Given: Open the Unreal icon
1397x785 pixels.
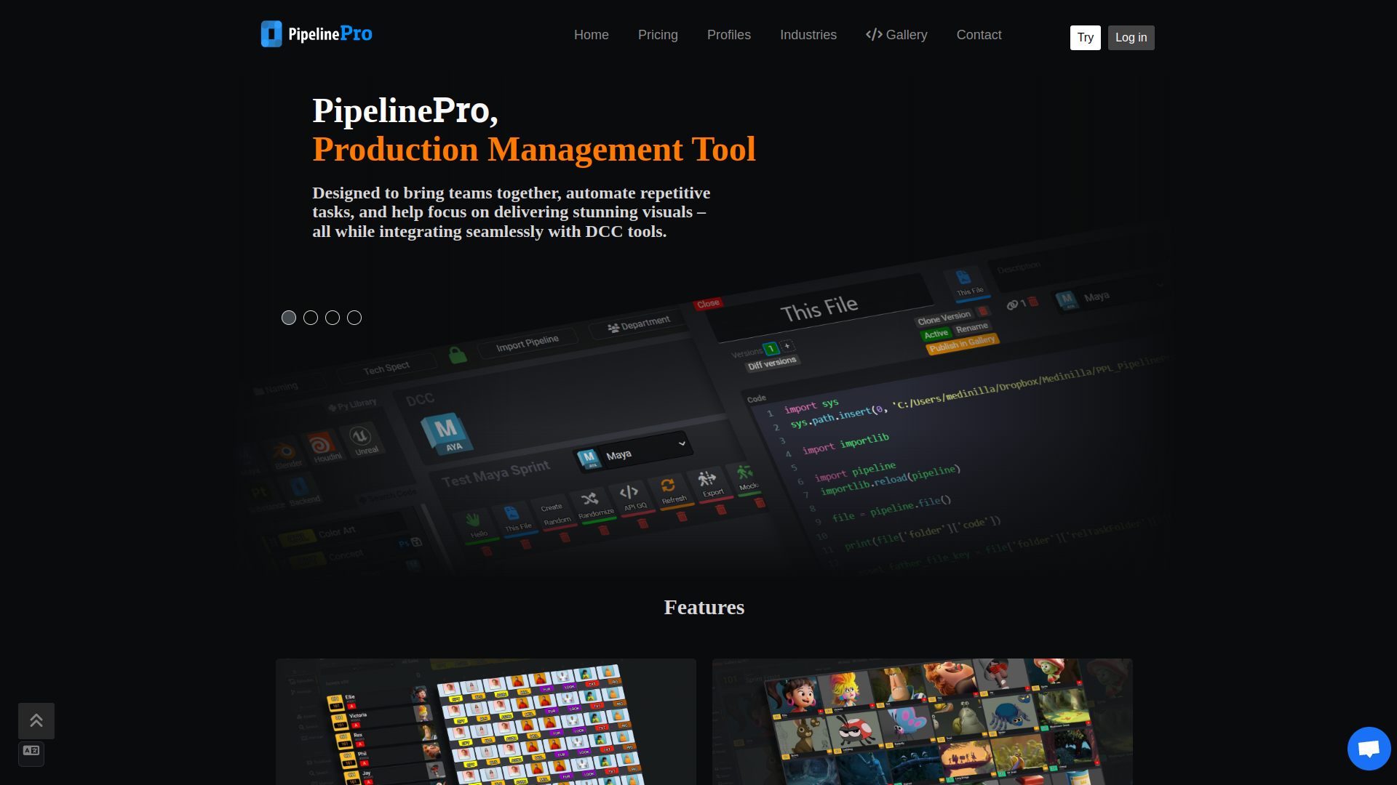Looking at the screenshot, I should click(361, 438).
